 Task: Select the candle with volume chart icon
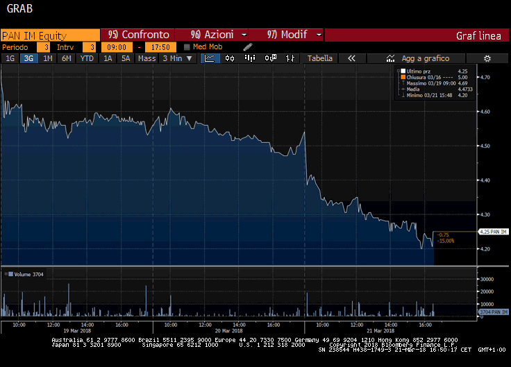(x=271, y=58)
